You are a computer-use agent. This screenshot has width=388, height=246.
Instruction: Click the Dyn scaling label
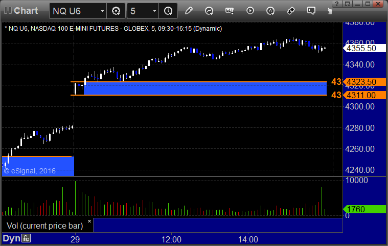(11, 238)
